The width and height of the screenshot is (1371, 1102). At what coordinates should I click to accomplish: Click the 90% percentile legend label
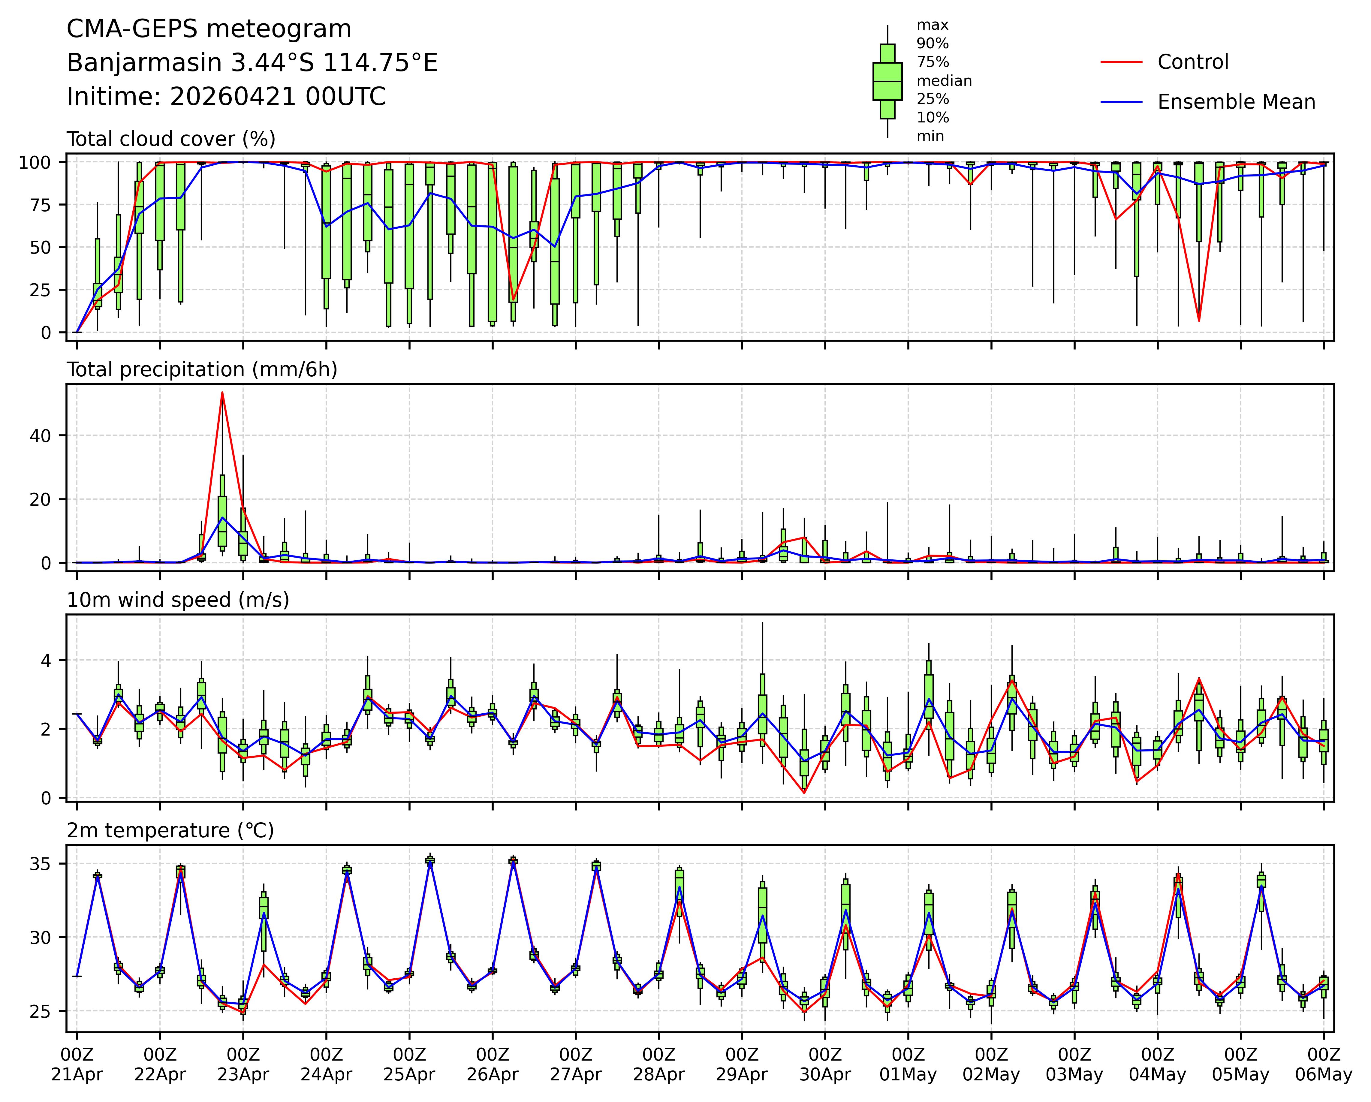(932, 44)
